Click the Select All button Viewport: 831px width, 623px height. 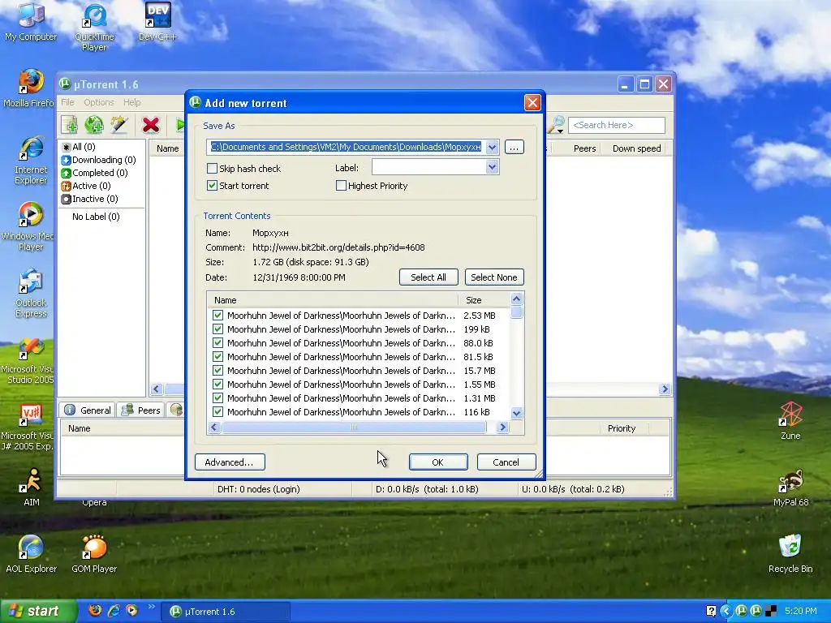click(428, 277)
